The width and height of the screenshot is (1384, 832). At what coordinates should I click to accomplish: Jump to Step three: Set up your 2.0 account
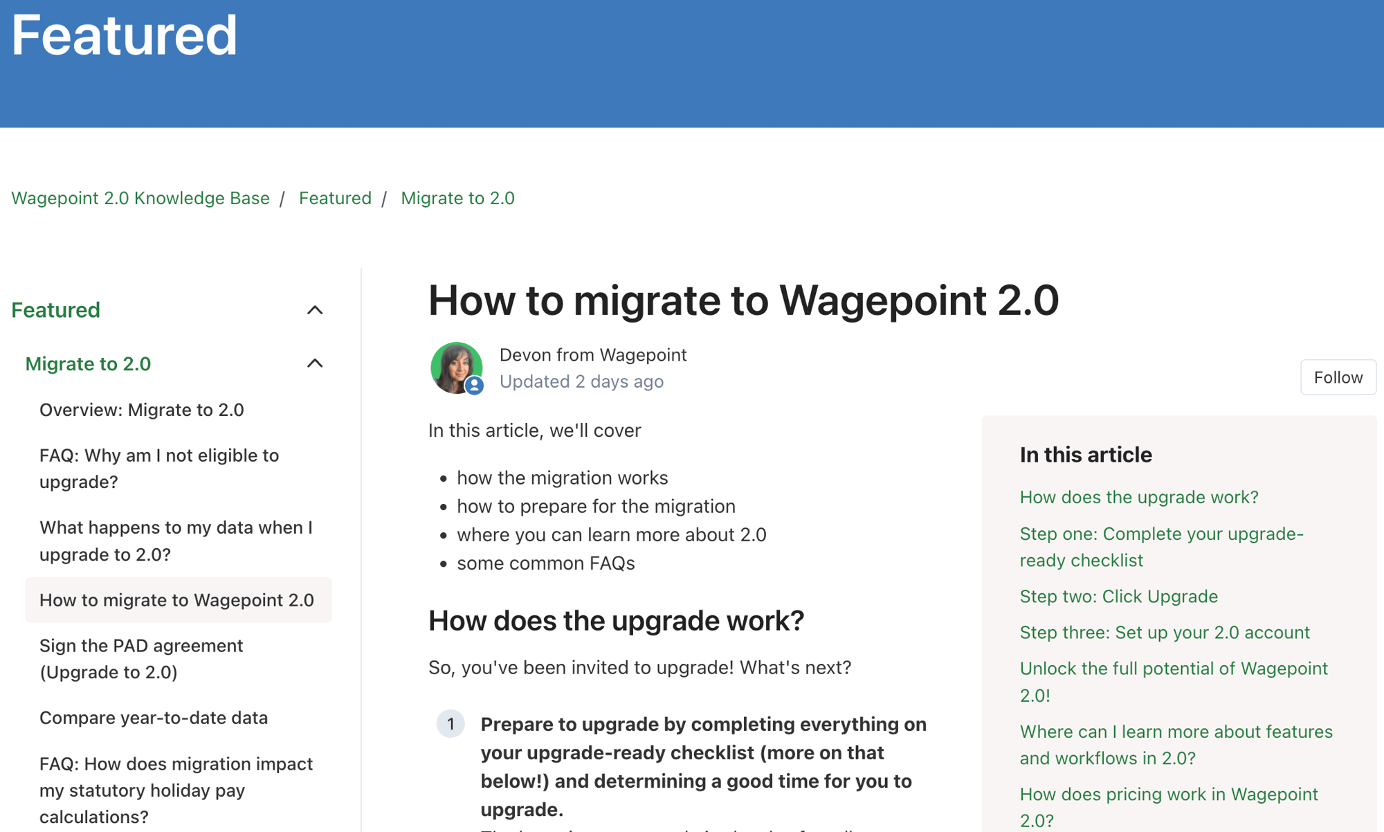[1165, 632]
